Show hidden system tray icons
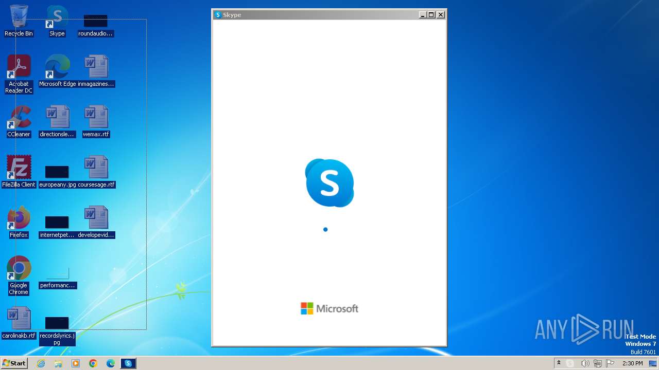The height and width of the screenshot is (370, 659). [x=559, y=363]
